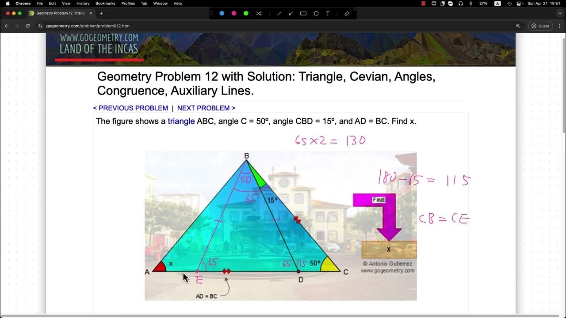Screen dimensions: 566x318
Task: Open Control Center from the menu bar
Action: pyautogui.click(x=519, y=4)
